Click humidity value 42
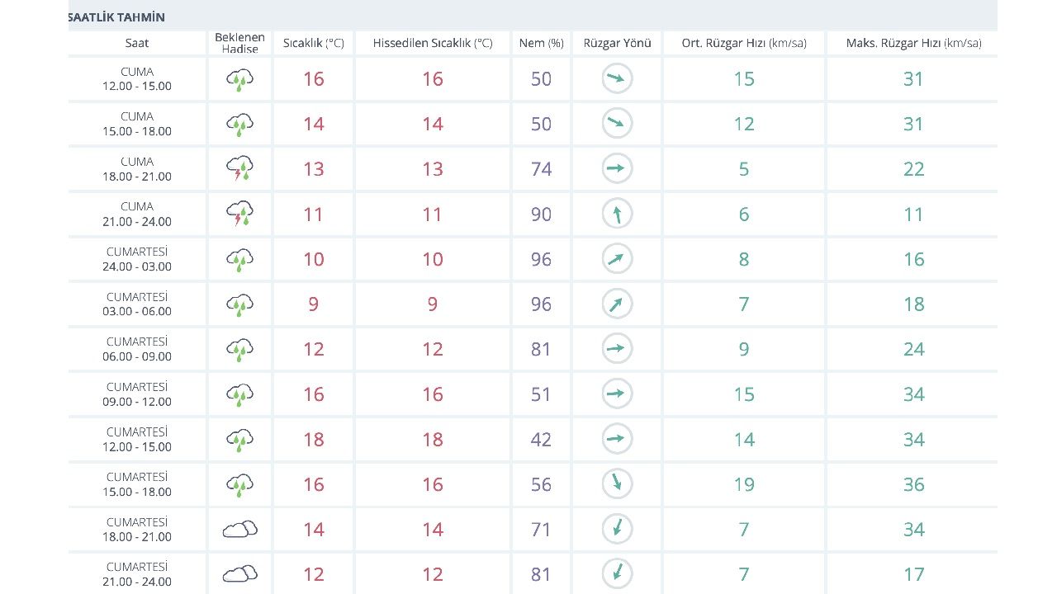This screenshot has height=594, width=1057. pyautogui.click(x=541, y=440)
